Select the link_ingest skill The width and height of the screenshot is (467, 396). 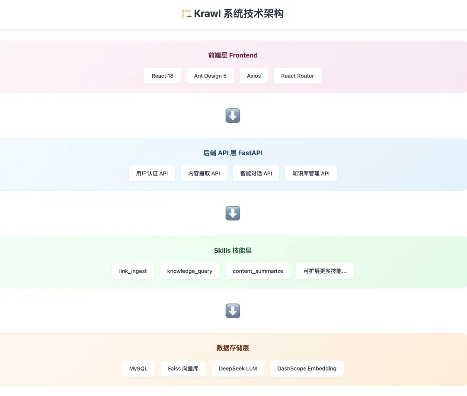[x=133, y=271]
